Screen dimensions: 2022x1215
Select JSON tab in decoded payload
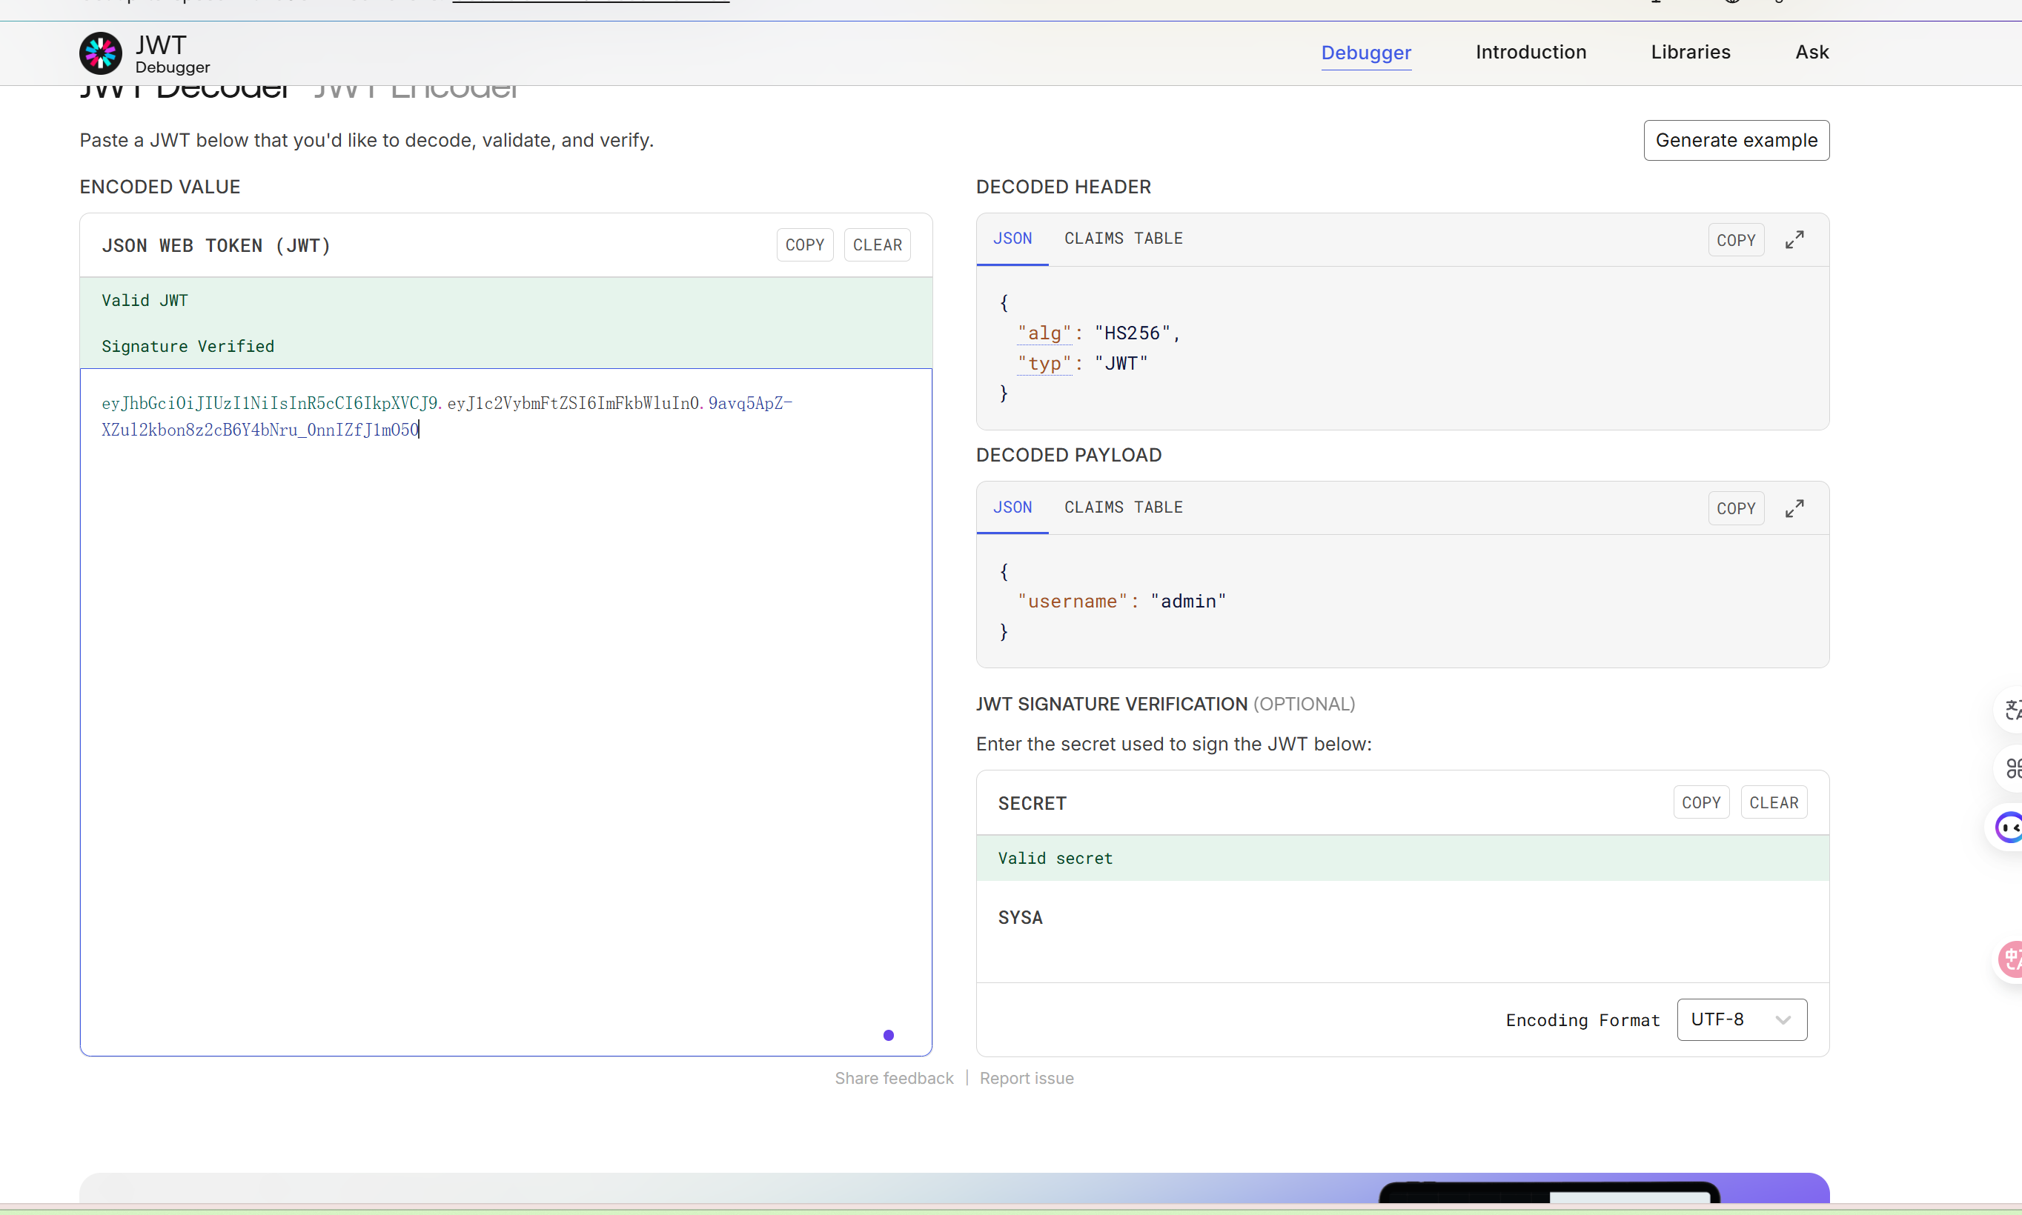(1012, 507)
